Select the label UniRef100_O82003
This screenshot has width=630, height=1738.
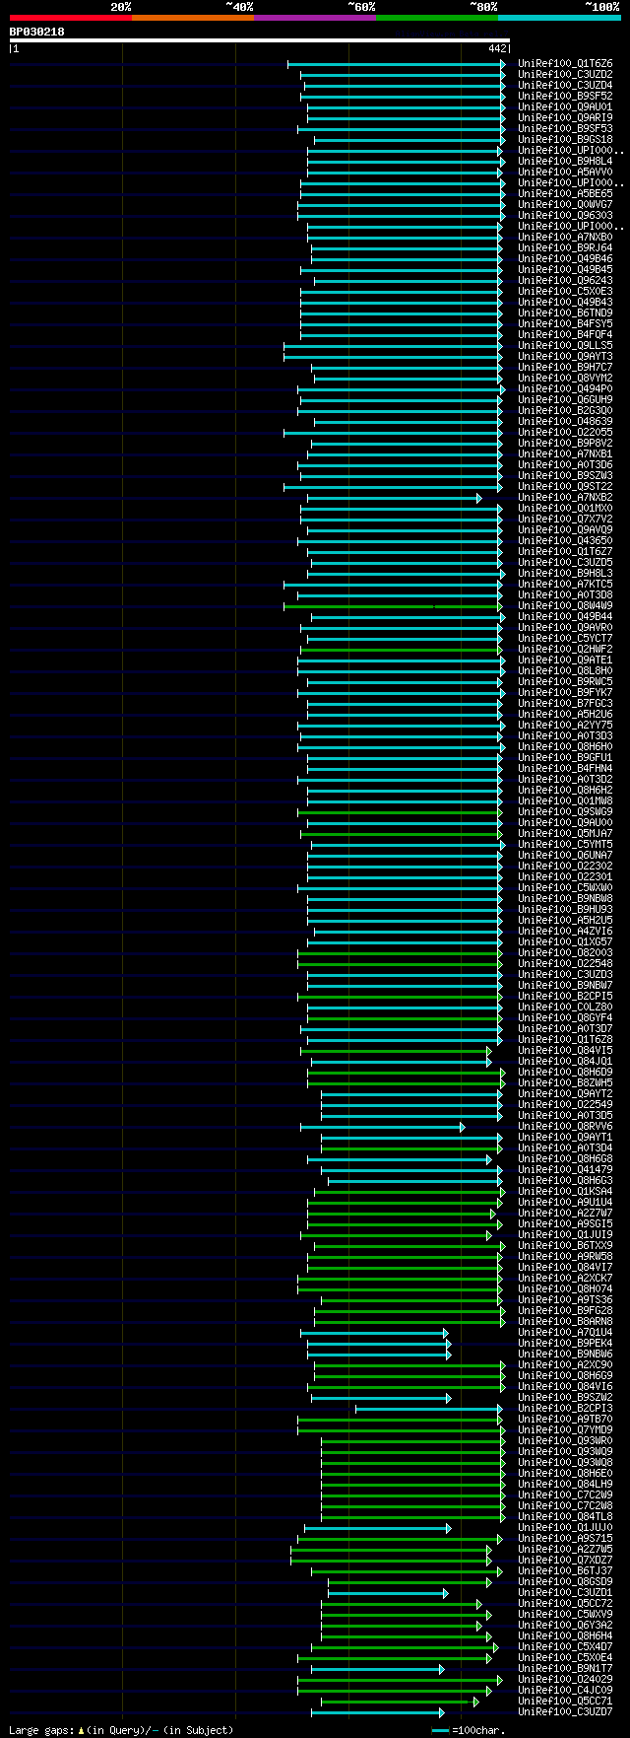[565, 952]
